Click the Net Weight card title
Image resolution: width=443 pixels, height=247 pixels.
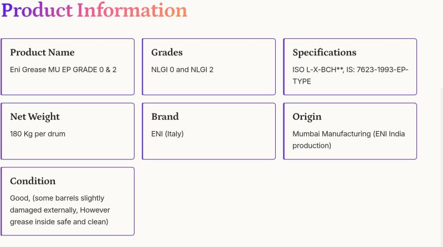point(35,117)
